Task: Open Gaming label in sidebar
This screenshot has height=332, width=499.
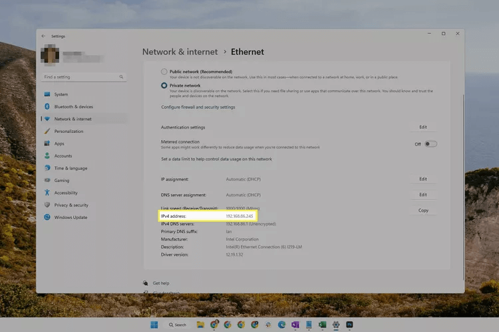Action: pyautogui.click(x=62, y=181)
